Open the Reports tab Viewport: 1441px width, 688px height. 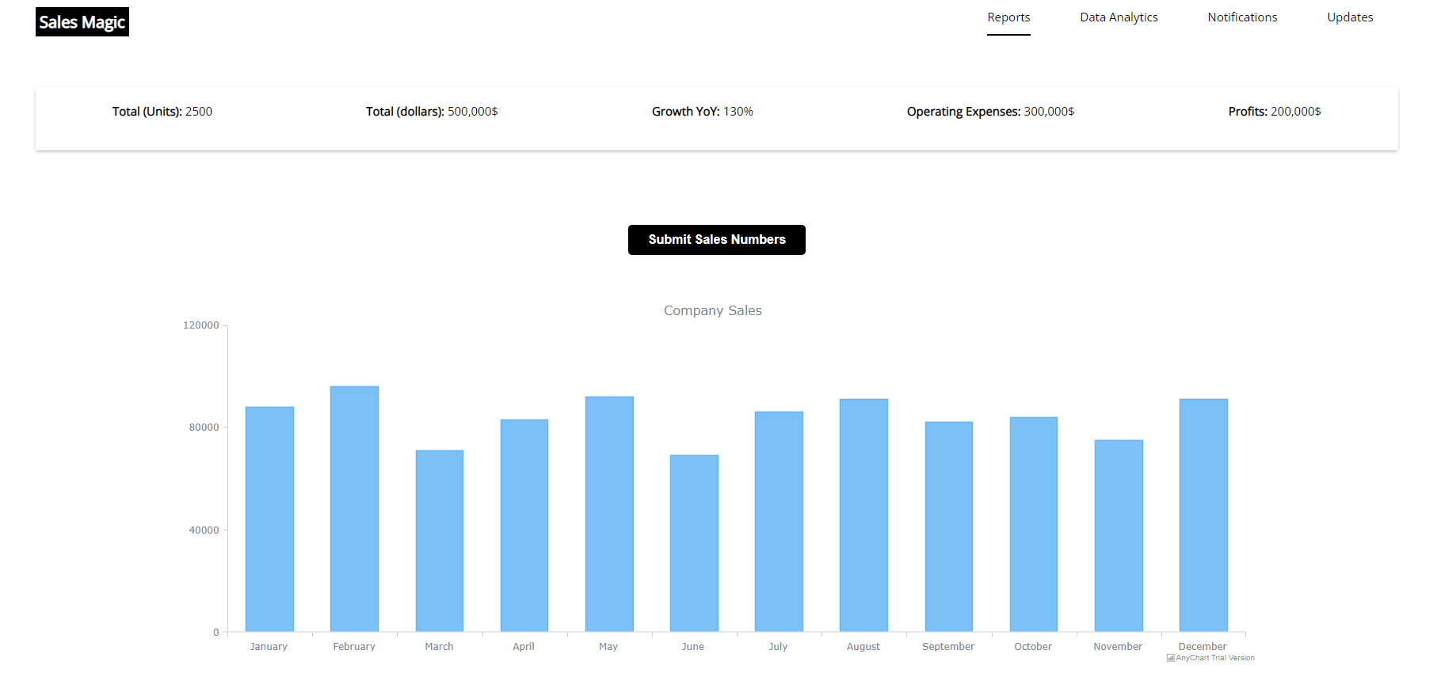1008,17
